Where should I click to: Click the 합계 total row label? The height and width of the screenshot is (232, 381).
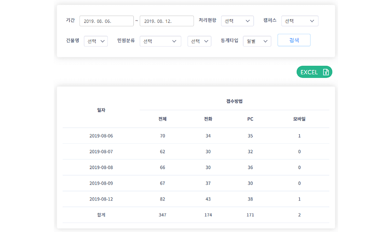[101, 215]
